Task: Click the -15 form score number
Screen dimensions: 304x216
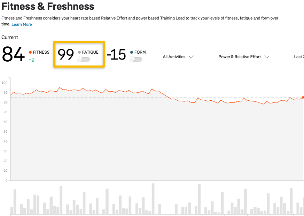Action: [116, 55]
